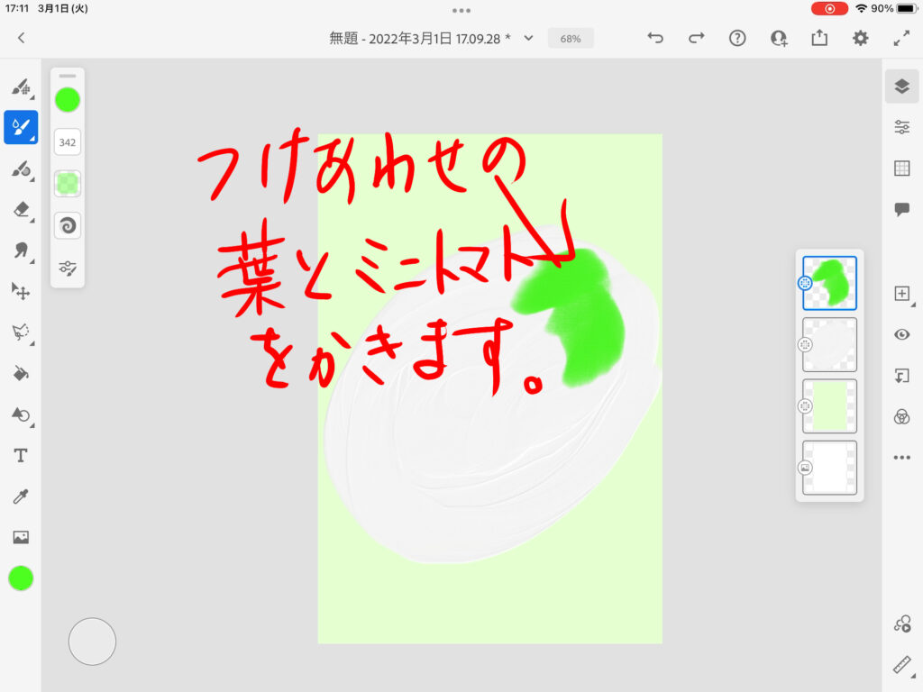Open the app settings gear
The height and width of the screenshot is (692, 923).
pos(861,38)
